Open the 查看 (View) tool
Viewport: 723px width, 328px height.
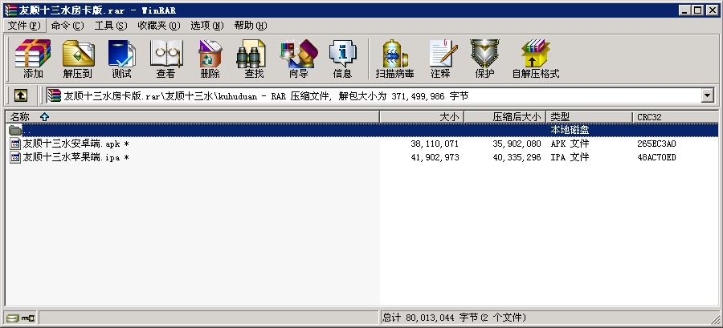click(165, 59)
